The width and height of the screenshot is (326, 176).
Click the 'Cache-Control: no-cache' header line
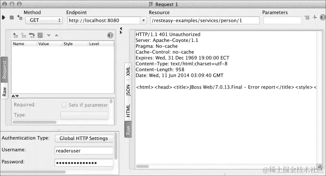pos(165,52)
